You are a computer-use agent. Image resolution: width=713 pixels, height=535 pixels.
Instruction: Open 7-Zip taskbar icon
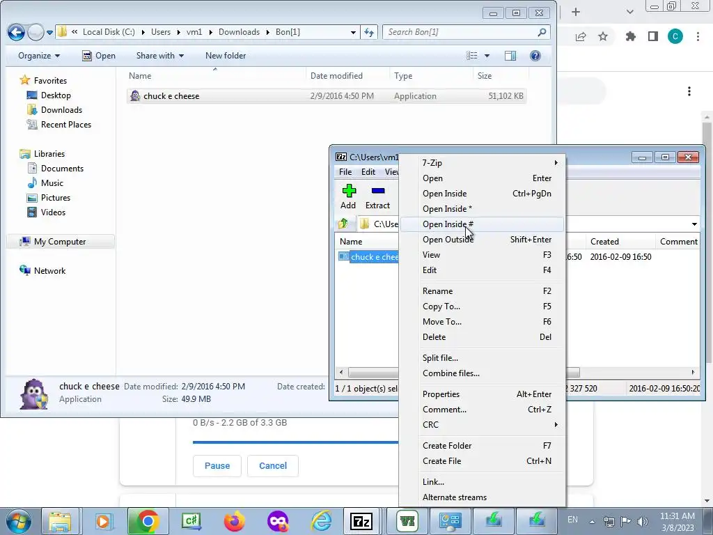point(362,521)
